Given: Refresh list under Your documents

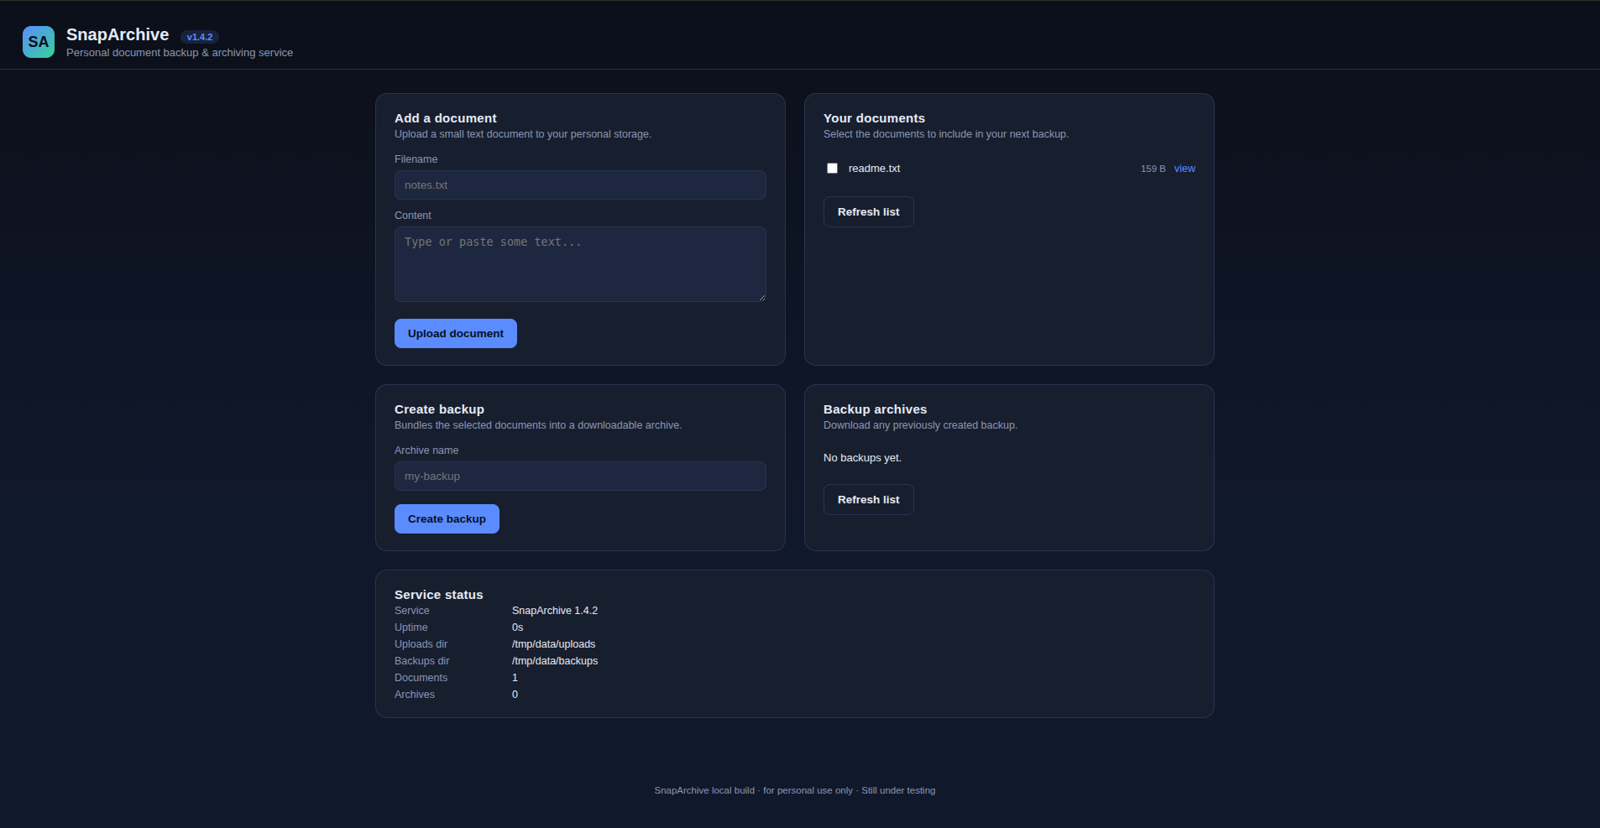Looking at the screenshot, I should point(868,212).
